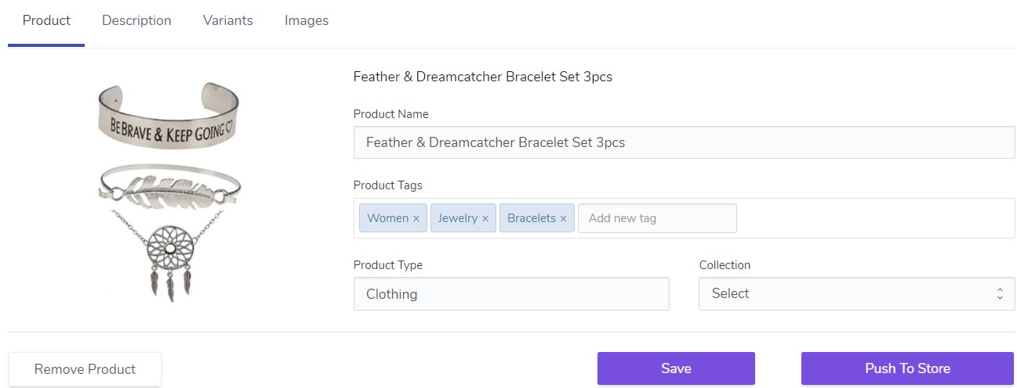Delete the Jewelry tag using its ×

coord(485,219)
